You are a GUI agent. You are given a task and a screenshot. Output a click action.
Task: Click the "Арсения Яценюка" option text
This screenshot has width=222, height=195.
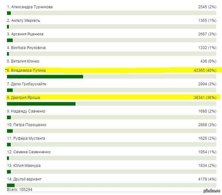pos(25,34)
